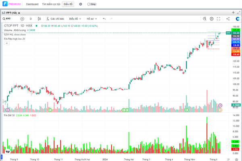This screenshot has height=161, width=242.
Task: Collapse the indicator legend with the chevron
Action: pos(6,43)
